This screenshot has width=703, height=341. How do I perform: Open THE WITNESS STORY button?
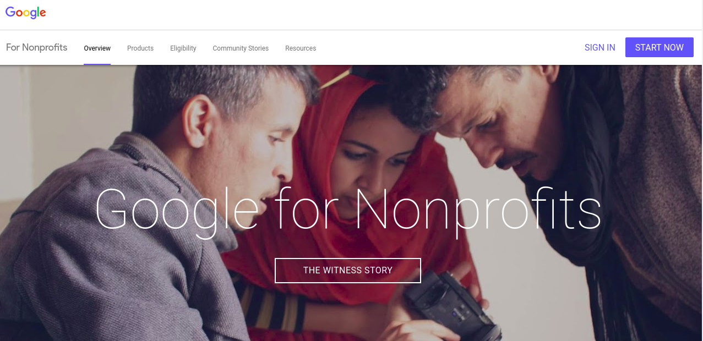[x=348, y=271]
